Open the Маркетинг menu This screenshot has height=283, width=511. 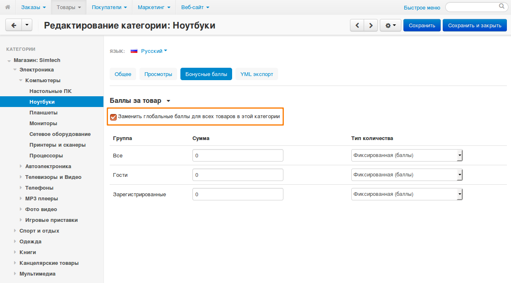tap(154, 7)
